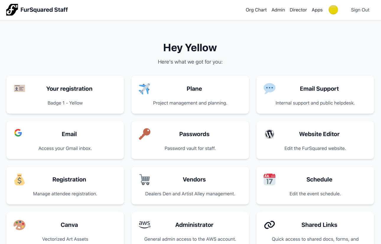
Task: Open the Plane card title
Action: [x=194, y=89]
